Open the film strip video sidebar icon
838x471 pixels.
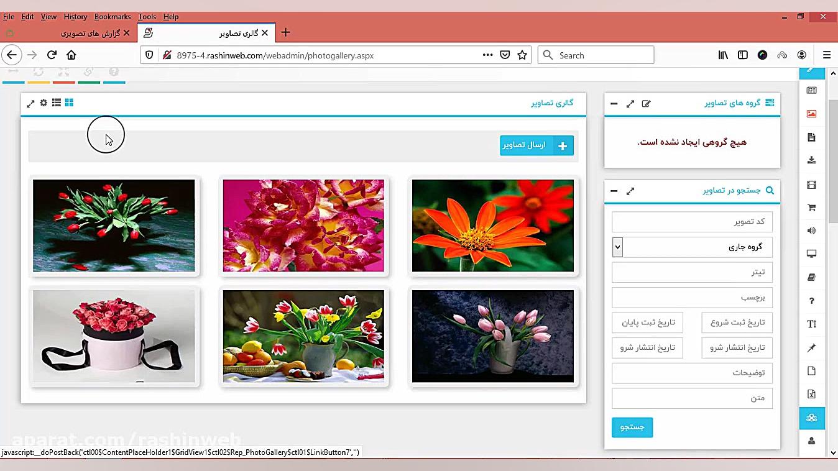coord(811,185)
